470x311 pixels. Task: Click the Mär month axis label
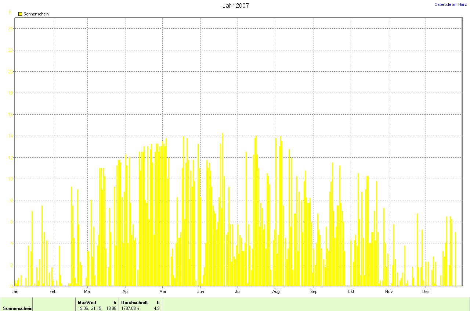click(x=87, y=292)
